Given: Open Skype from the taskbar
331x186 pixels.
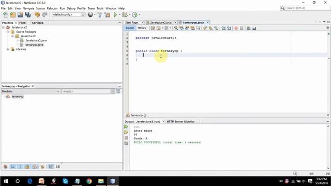Looking at the screenshot, I should tap(65, 181).
